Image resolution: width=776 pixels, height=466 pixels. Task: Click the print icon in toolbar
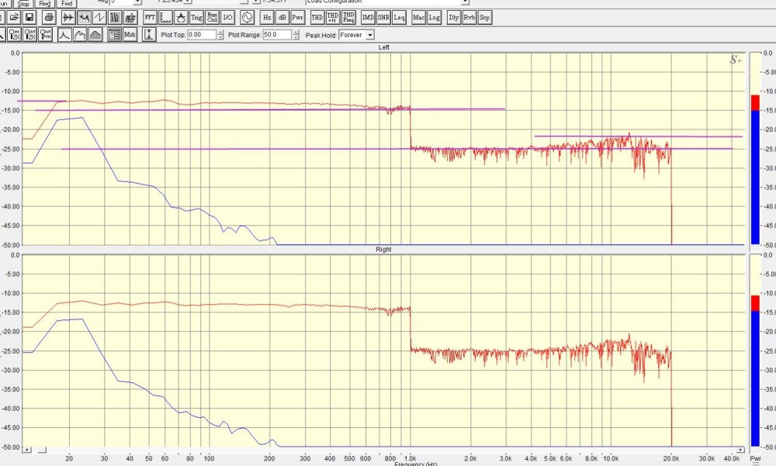coord(48,17)
